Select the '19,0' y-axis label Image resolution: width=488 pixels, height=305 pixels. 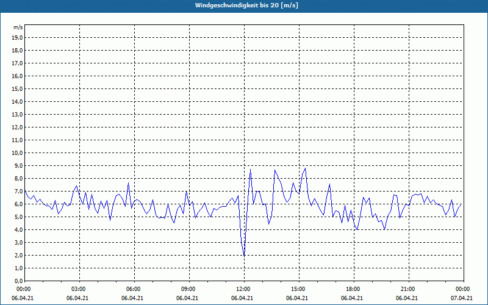point(17,38)
